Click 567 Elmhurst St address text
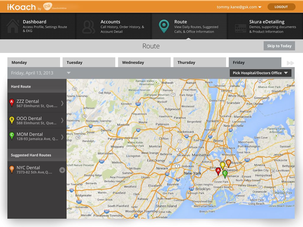This screenshot has height=227, width=303. (37, 106)
